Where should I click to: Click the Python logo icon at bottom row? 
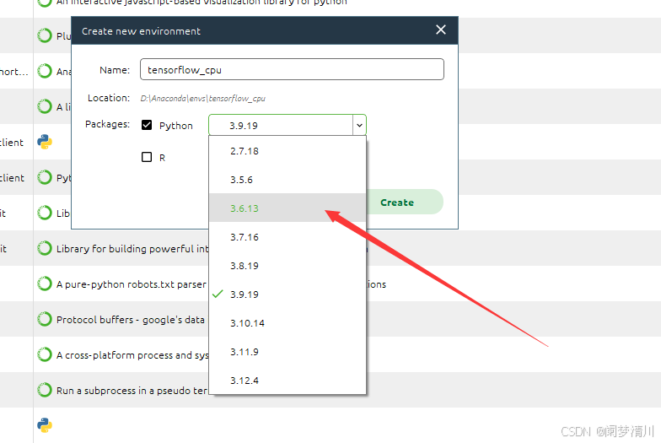tap(44, 425)
